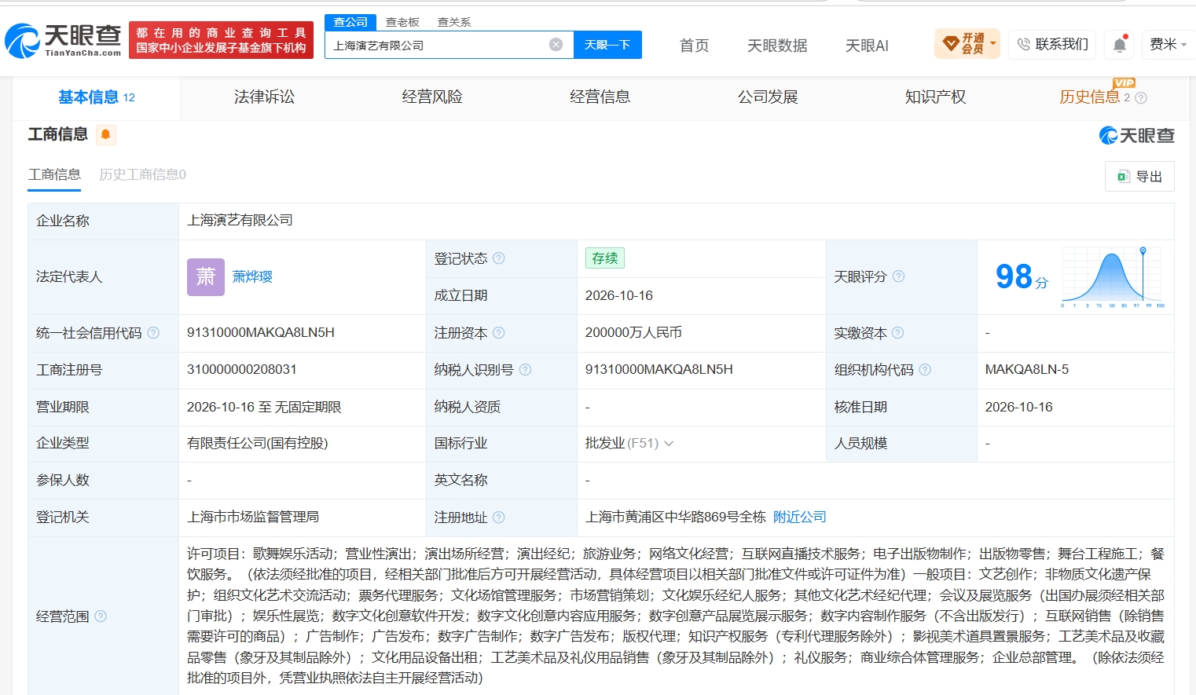Select the 基本信息 tab
Screen dimensions: 1196x695
(97, 97)
